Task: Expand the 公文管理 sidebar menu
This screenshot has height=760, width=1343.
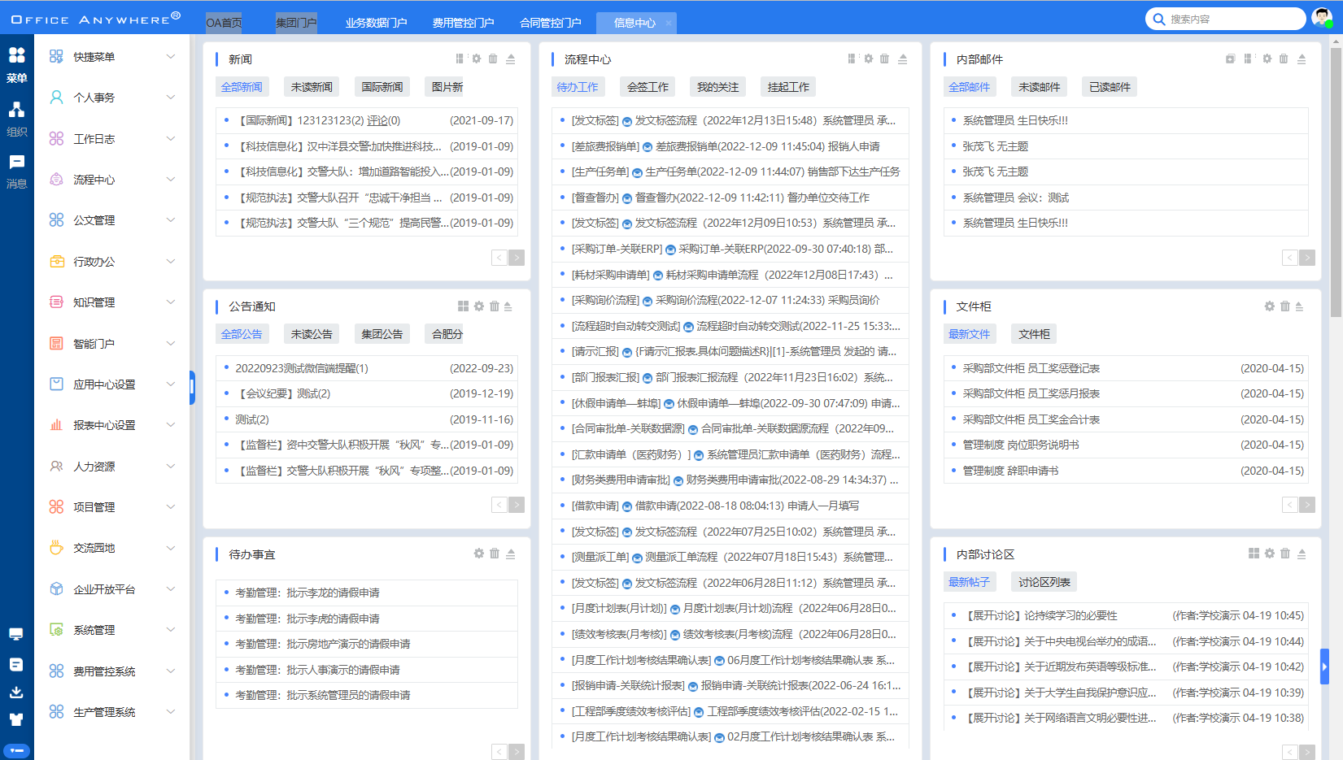Action: pos(112,220)
